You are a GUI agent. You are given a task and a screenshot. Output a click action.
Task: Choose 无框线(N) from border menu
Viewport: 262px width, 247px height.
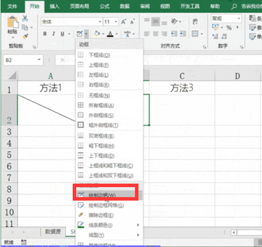tap(110, 95)
